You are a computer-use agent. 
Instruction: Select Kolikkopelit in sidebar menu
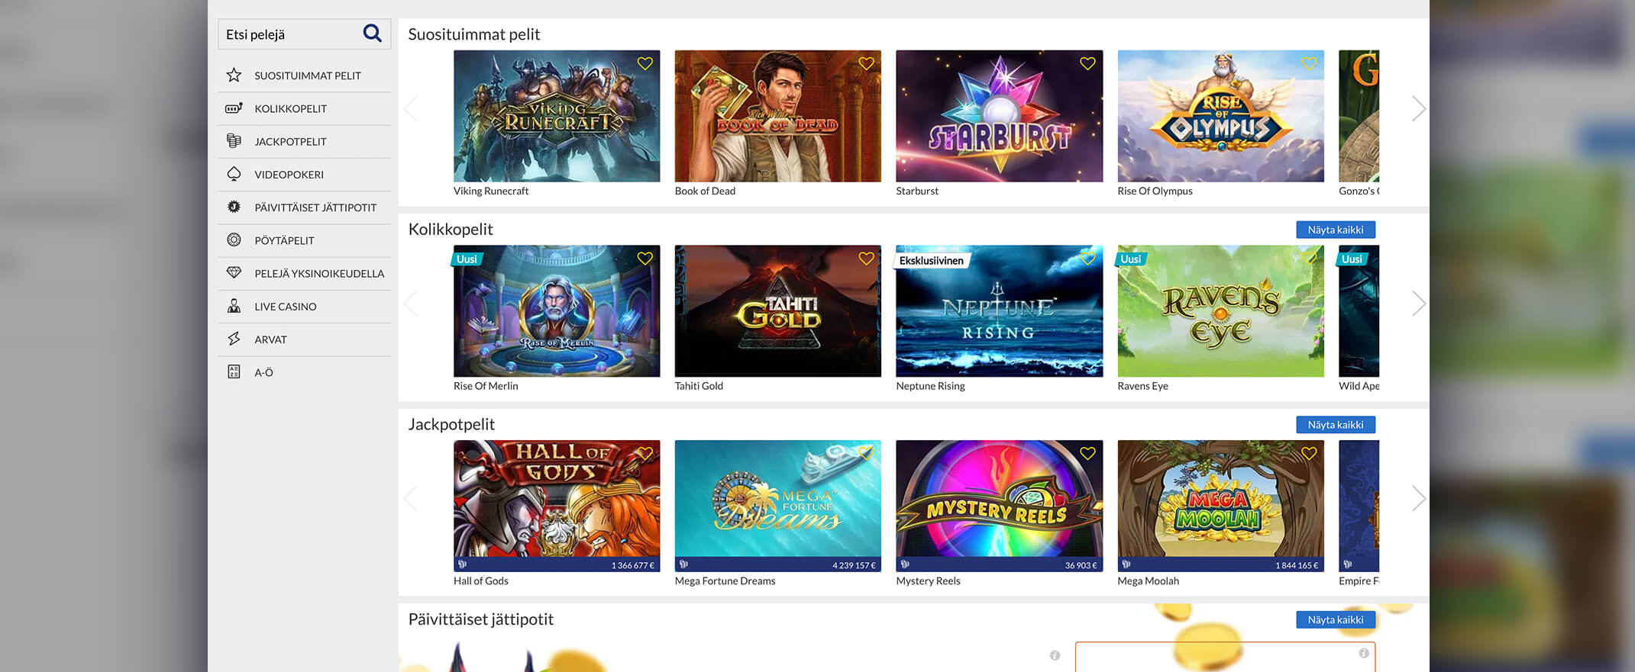tap(305, 108)
